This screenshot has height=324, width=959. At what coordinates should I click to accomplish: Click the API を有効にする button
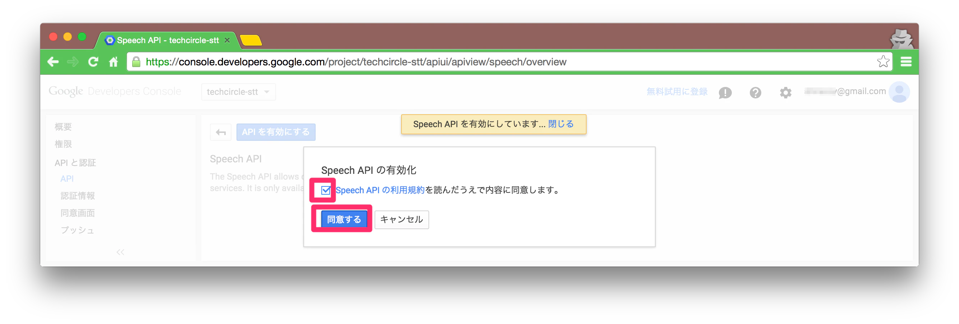tap(276, 132)
